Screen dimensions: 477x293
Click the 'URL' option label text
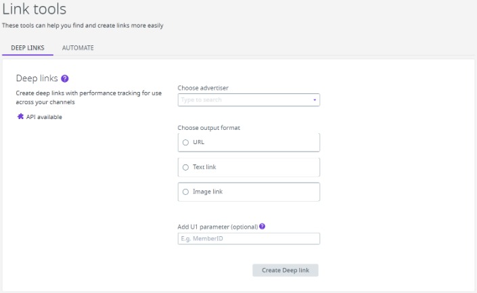click(198, 143)
